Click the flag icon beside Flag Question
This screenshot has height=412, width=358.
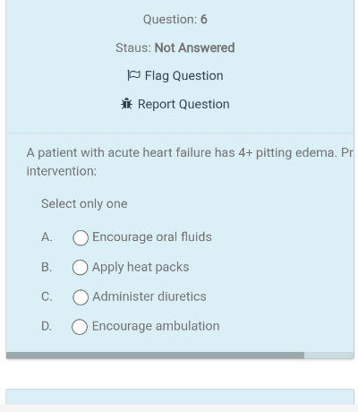click(133, 75)
